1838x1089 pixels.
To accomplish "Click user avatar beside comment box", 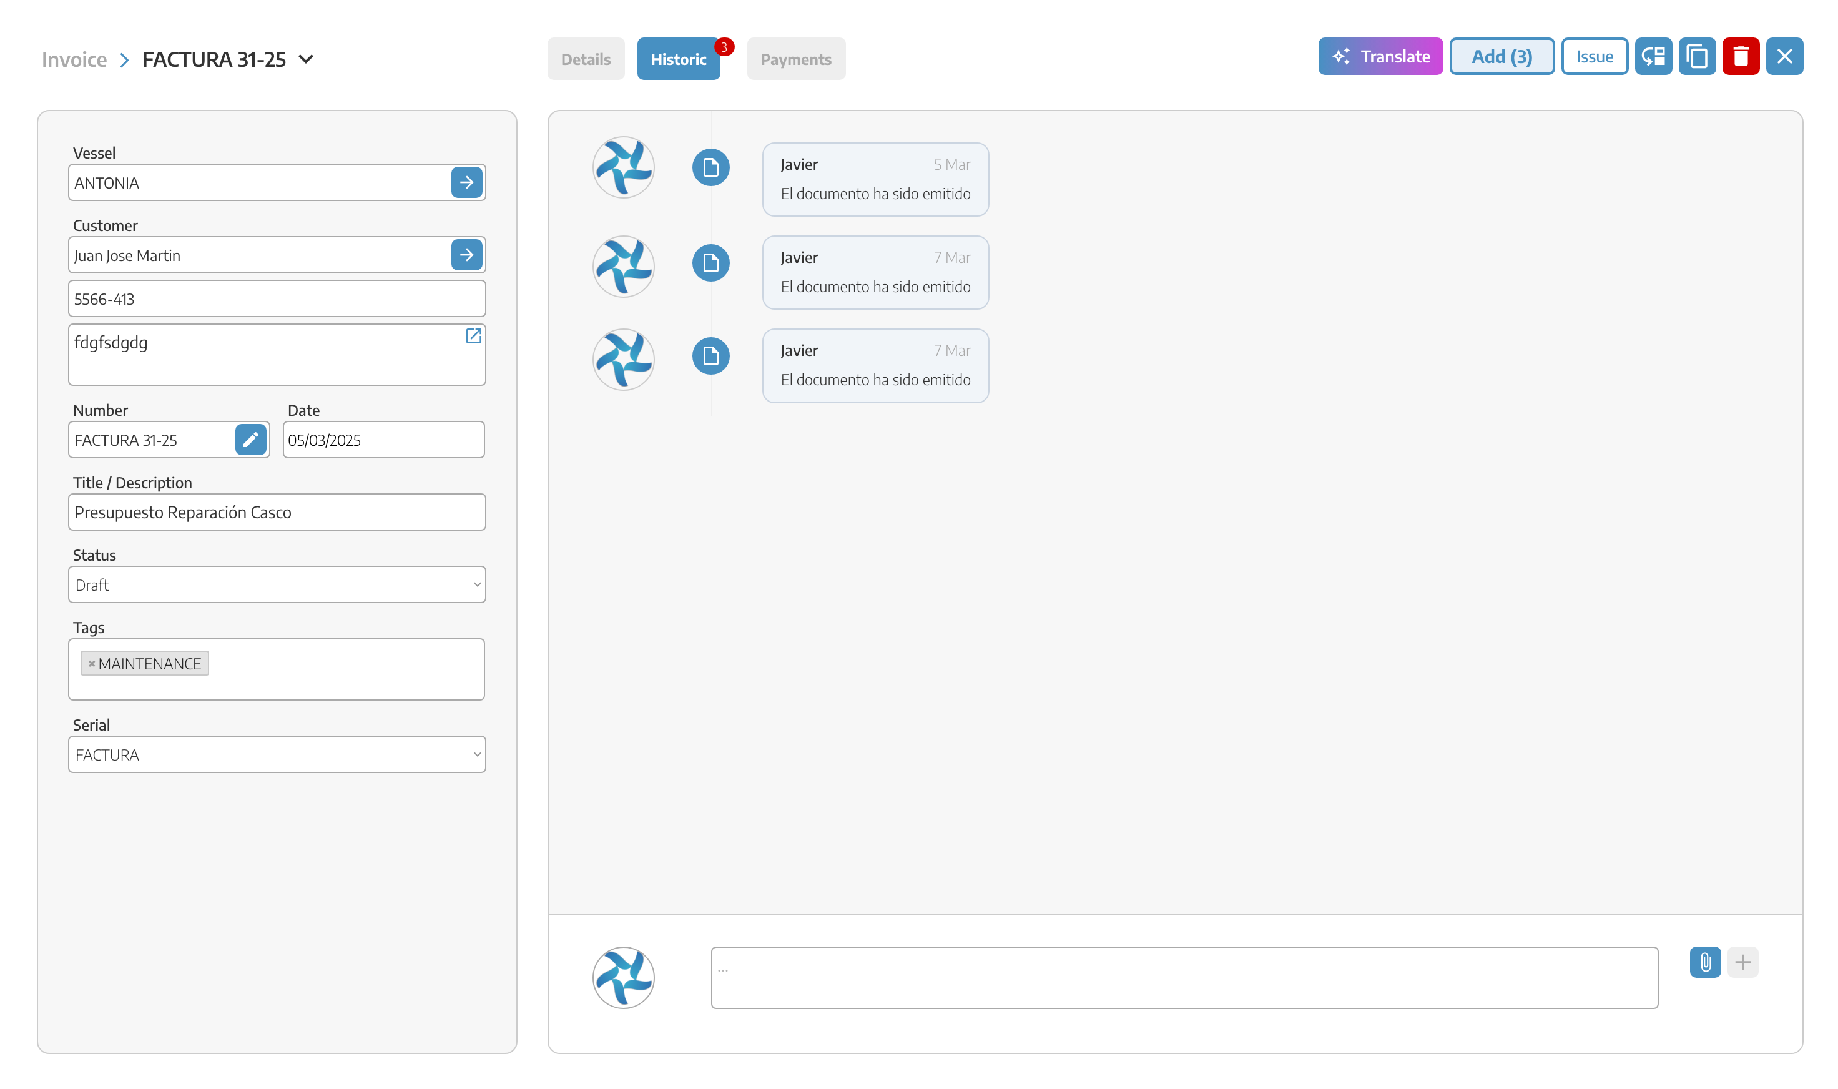I will tap(624, 977).
